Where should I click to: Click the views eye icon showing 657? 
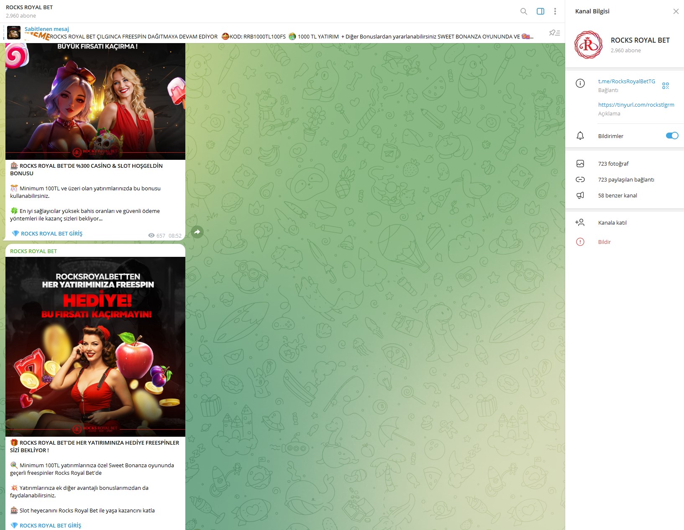(x=151, y=236)
